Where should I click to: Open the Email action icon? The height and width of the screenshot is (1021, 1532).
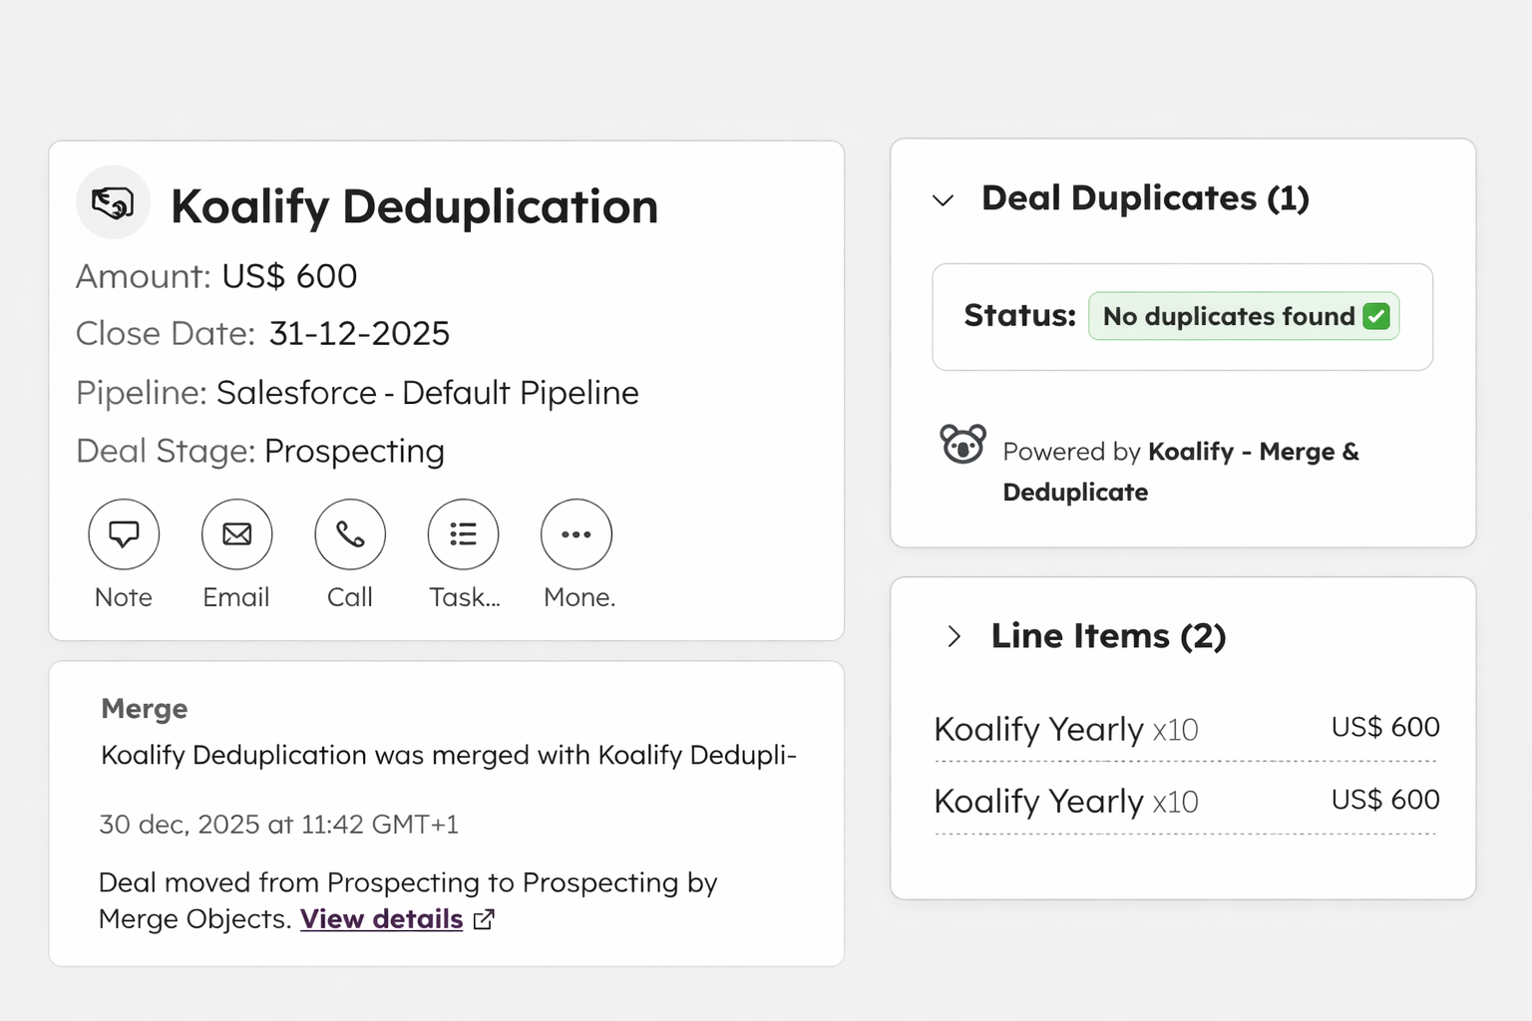click(236, 534)
